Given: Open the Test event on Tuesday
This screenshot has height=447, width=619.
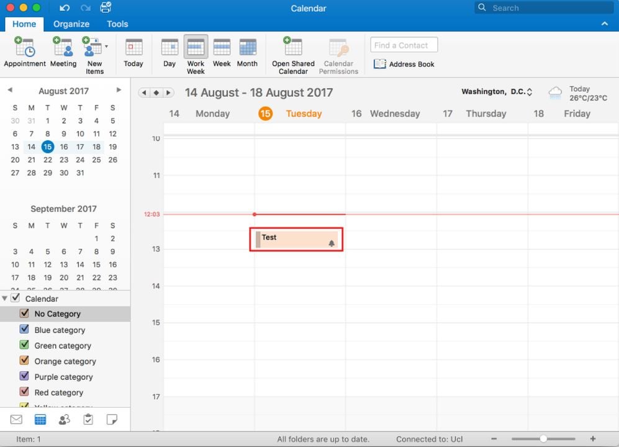Looking at the screenshot, I should click(x=296, y=239).
